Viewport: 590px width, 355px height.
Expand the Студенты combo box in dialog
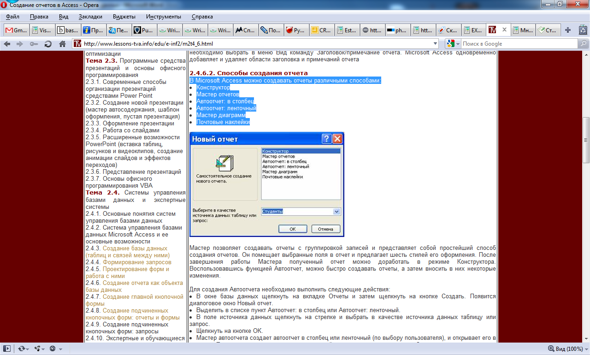point(336,212)
